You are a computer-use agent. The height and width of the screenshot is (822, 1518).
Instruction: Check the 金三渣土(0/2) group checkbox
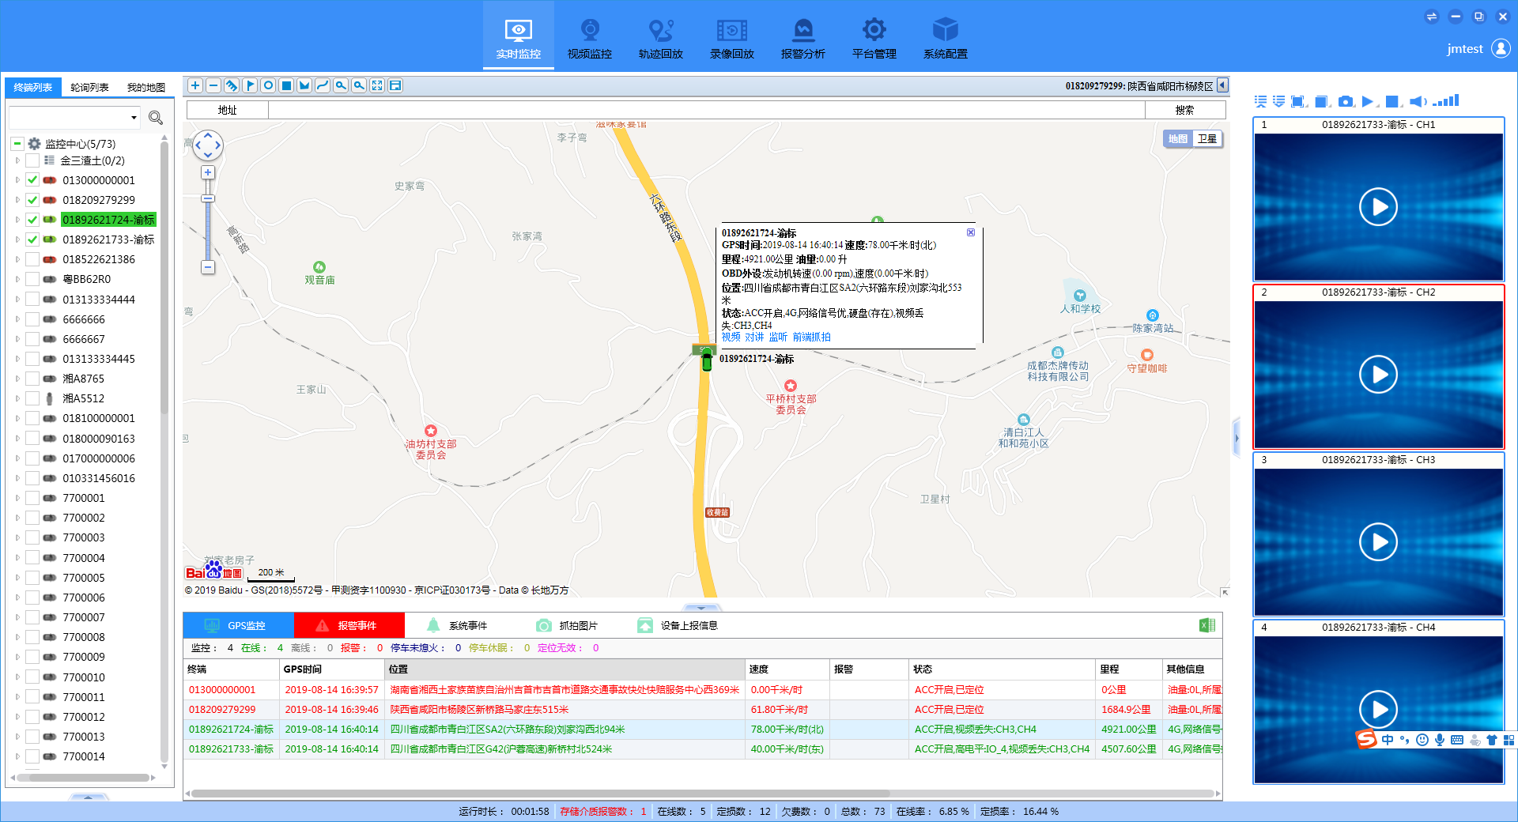point(32,160)
